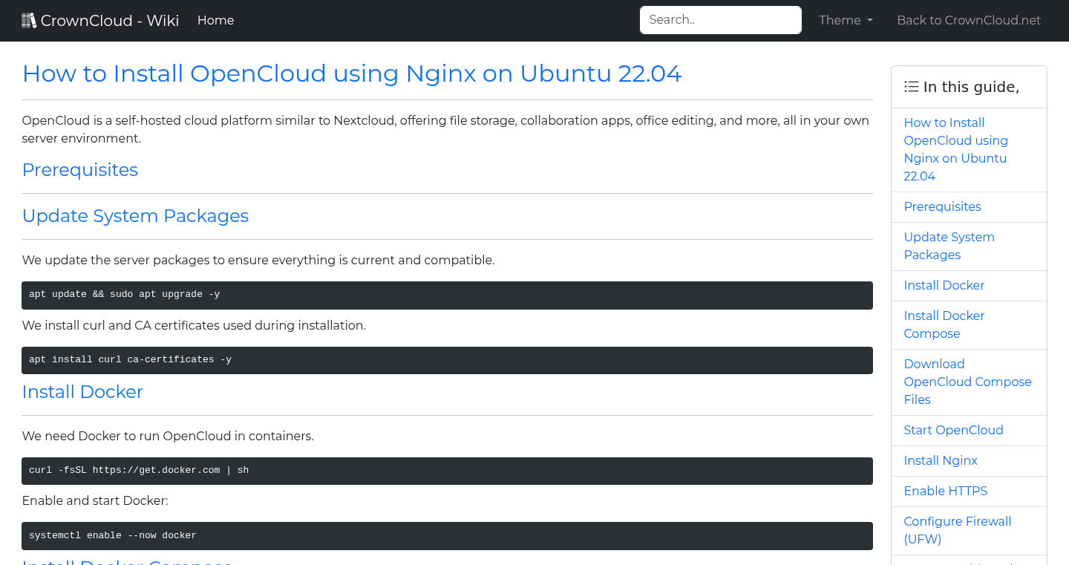Image resolution: width=1069 pixels, height=565 pixels.
Task: Click the list icon beside 'In this guide,'
Action: (x=911, y=86)
